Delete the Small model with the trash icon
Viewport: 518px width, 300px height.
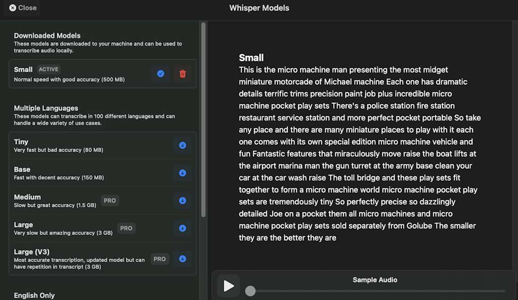tap(183, 74)
